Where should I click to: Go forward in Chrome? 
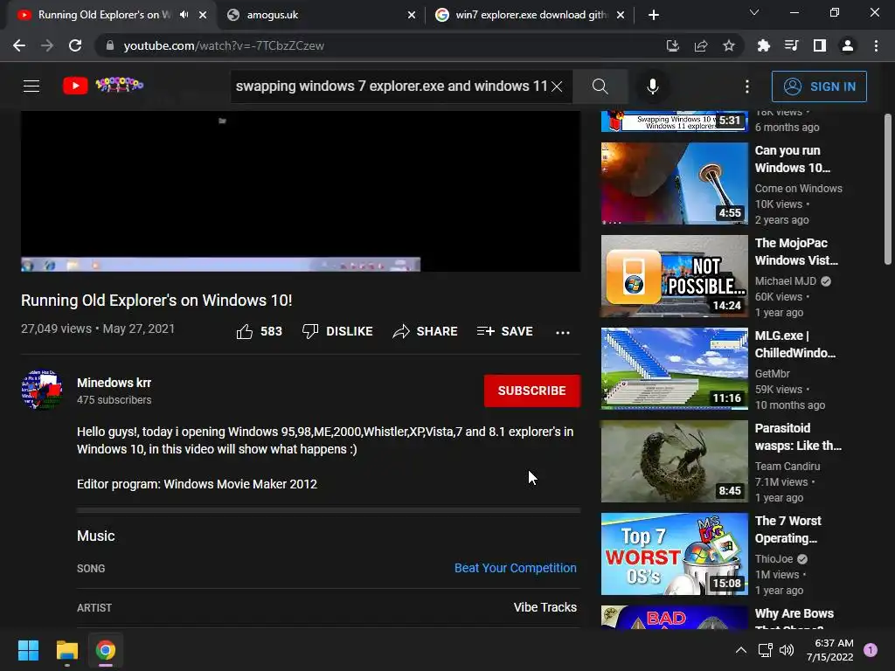click(47, 45)
